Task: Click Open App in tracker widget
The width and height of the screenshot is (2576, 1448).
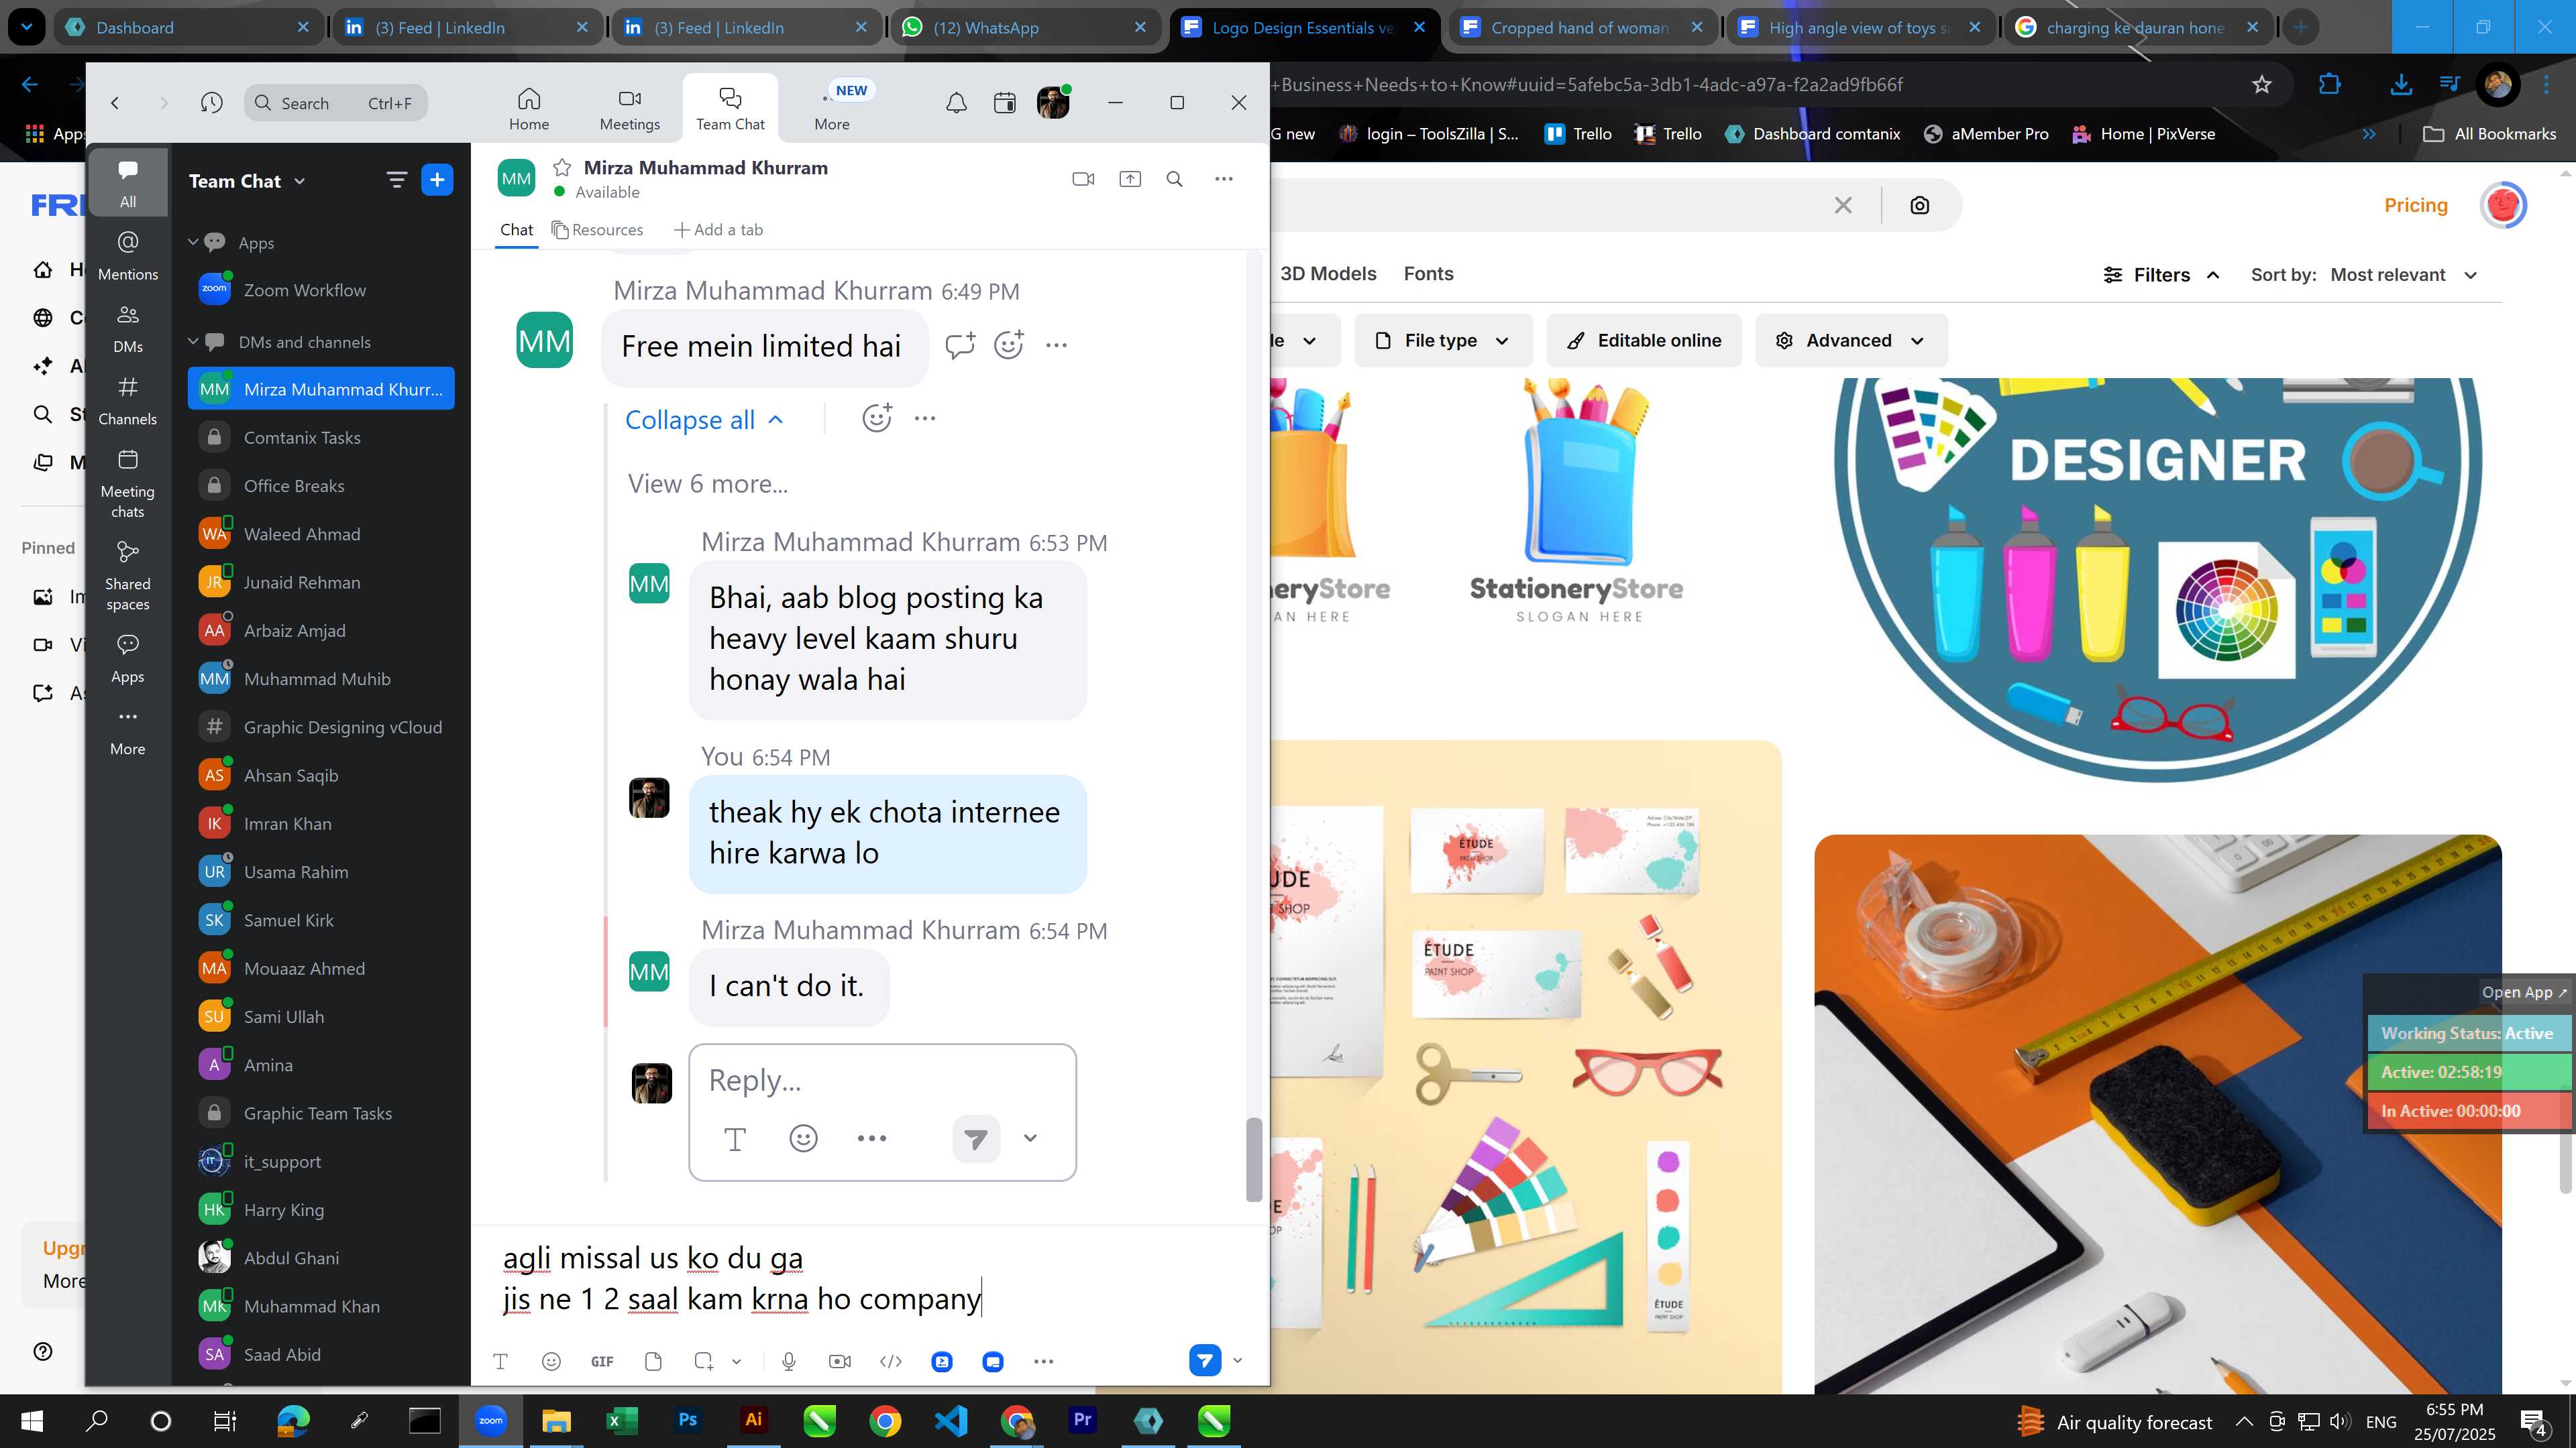Action: pos(2524,992)
